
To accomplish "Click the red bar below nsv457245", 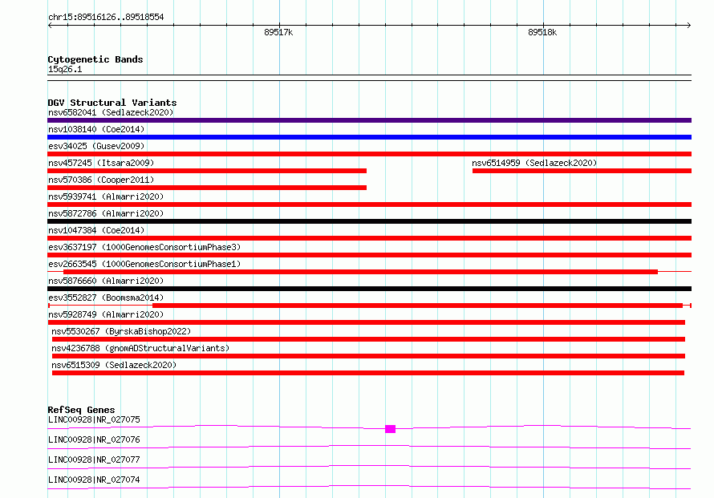I will 207,171.
